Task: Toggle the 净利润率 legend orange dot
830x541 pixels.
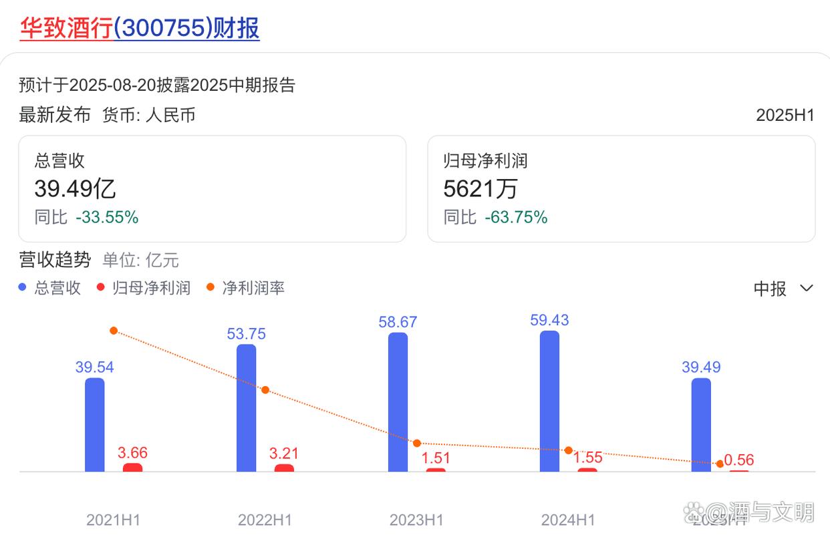Action: pos(211,288)
